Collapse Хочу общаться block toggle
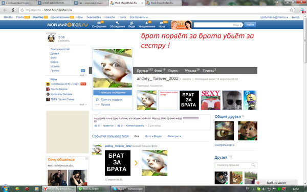The width and height of the screenshot is (307, 192). (86, 158)
